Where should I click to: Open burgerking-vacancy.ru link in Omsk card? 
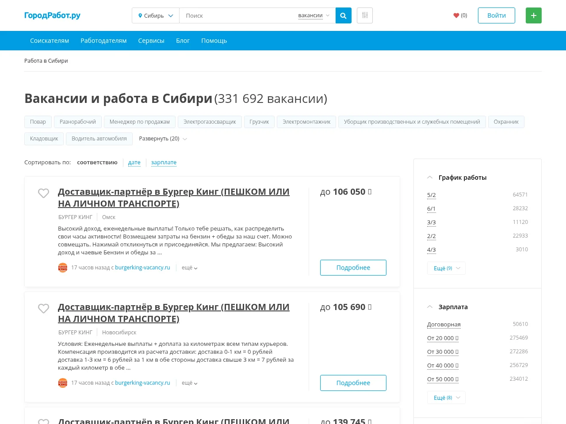pos(142,268)
